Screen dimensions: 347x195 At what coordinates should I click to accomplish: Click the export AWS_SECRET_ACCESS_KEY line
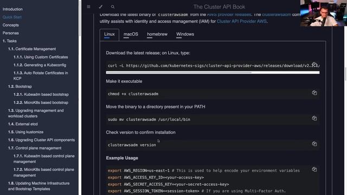coord(169,184)
